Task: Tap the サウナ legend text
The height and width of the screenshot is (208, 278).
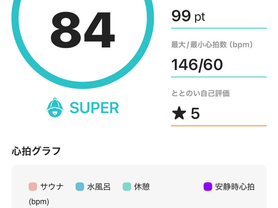Action: click(52, 187)
